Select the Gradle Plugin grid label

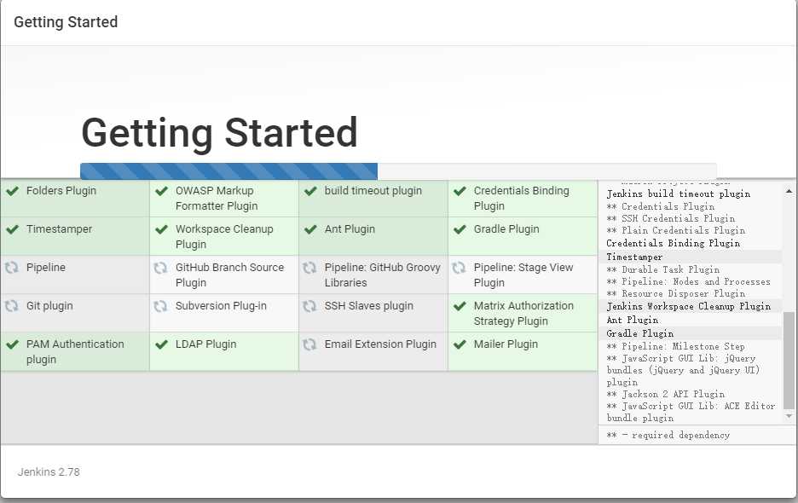(x=506, y=229)
